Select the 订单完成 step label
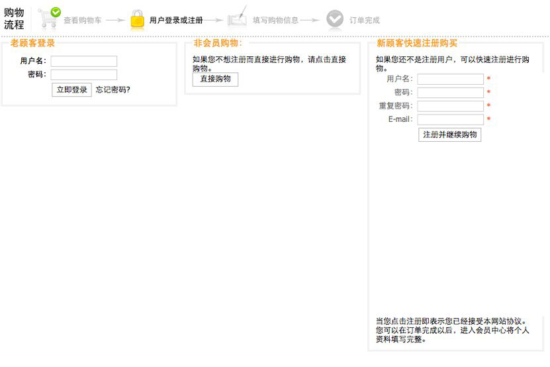This screenshot has height=367, width=550. click(365, 21)
